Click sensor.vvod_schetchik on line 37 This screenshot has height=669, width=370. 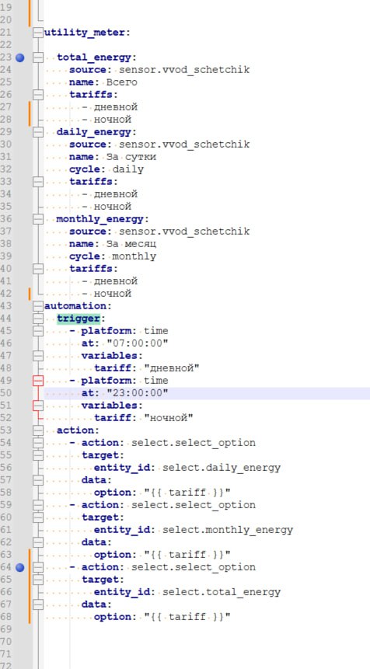click(184, 232)
